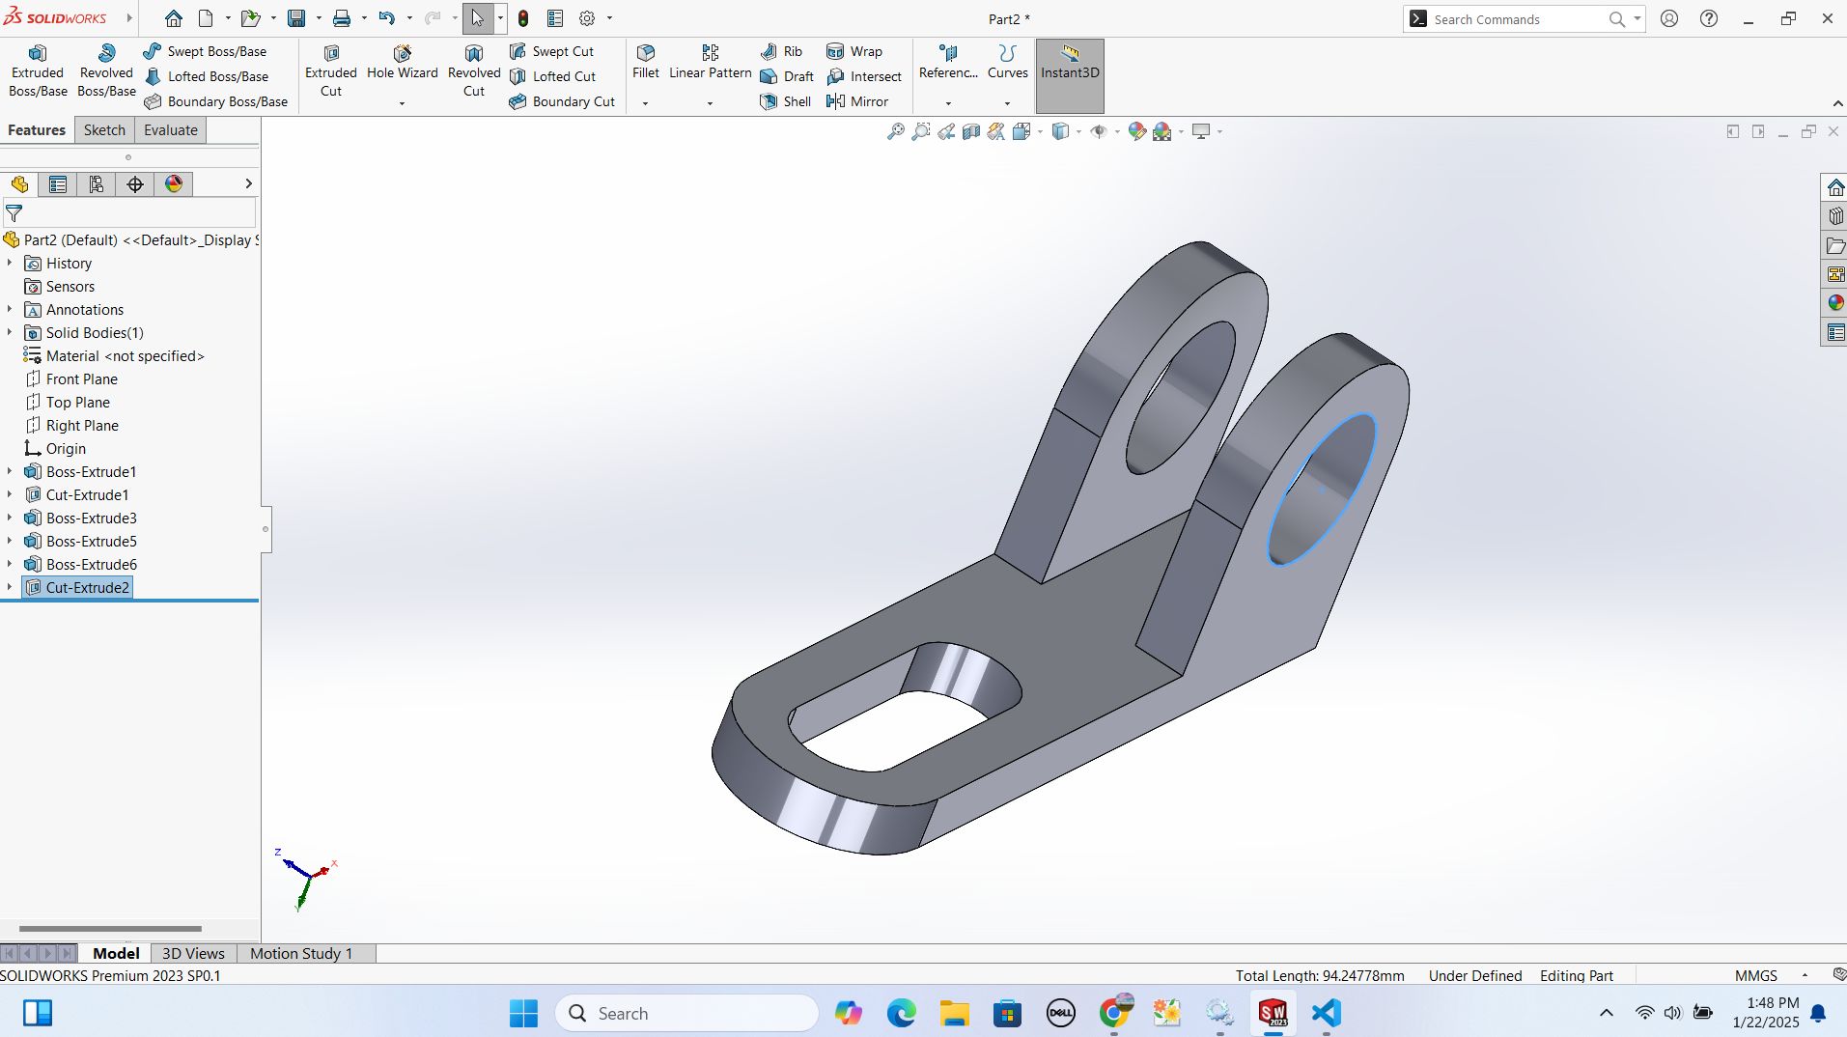The height and width of the screenshot is (1037, 1847).
Task: Open DimXpertManager tab icon
Action: tap(135, 184)
